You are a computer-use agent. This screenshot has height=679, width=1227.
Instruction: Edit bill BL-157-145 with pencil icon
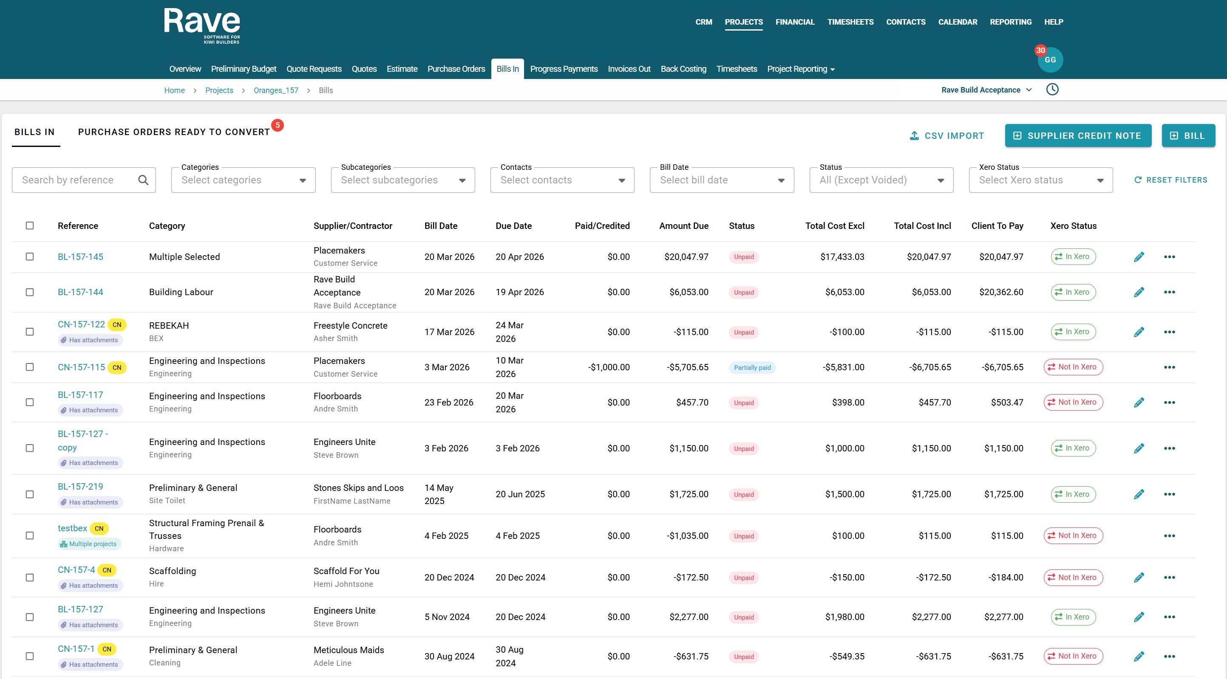1139,257
